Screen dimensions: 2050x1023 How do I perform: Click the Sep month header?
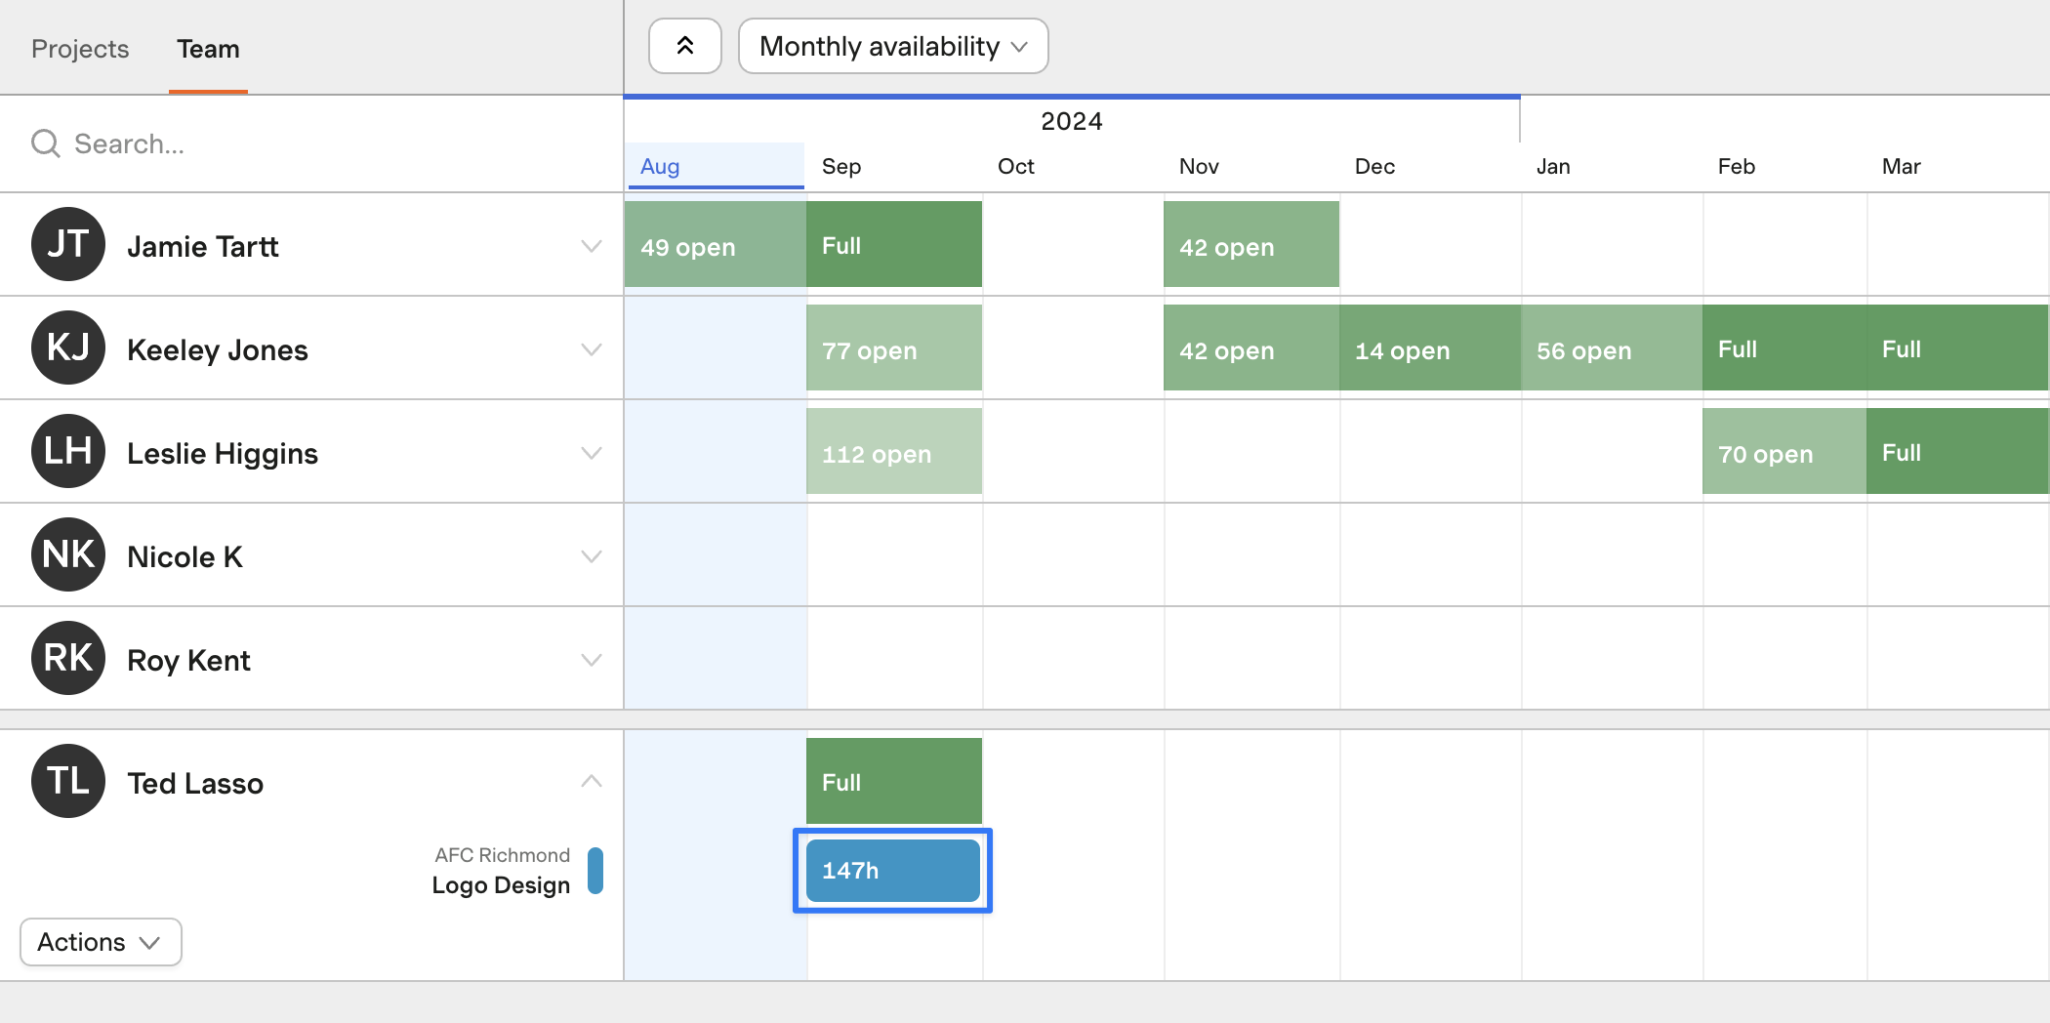841,166
